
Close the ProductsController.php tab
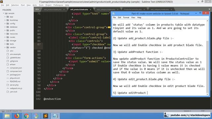(144, 10)
